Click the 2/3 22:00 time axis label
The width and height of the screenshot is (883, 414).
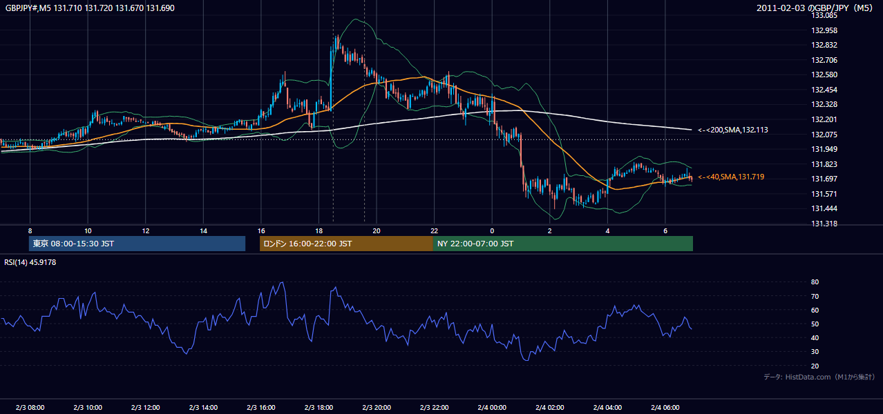(435, 408)
